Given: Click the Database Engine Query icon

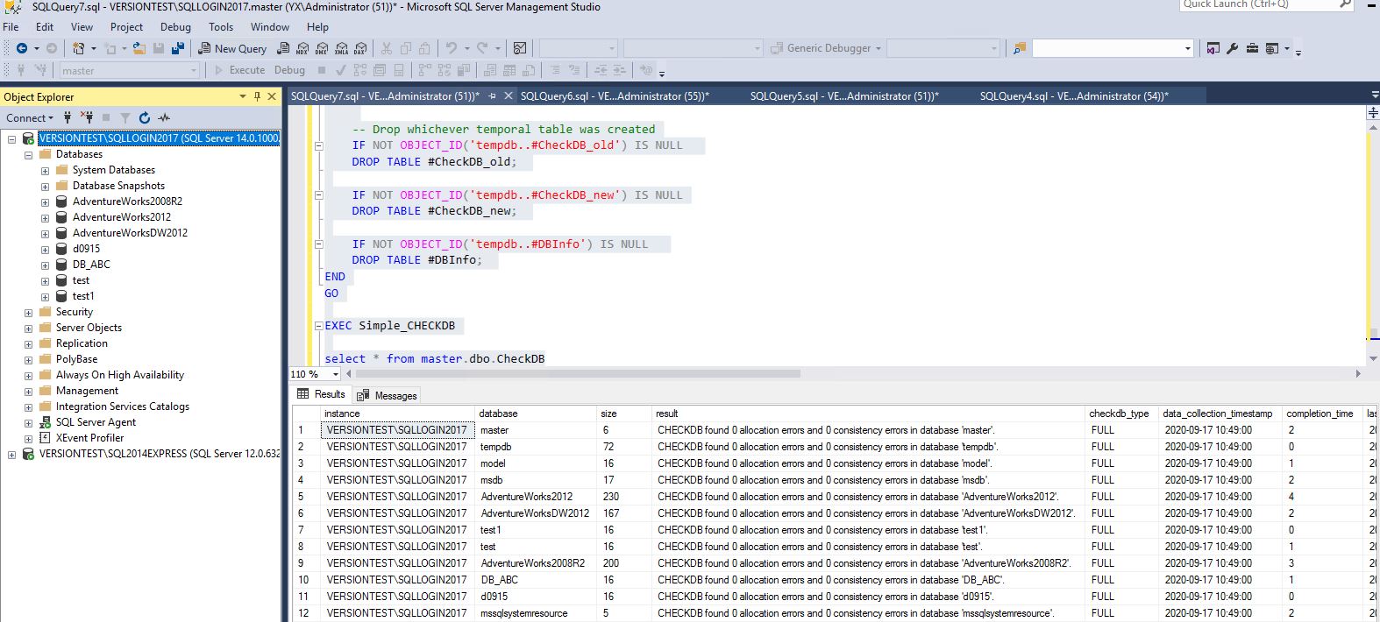Looking at the screenshot, I should click(283, 48).
